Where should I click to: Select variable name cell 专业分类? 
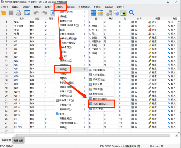point(22,26)
